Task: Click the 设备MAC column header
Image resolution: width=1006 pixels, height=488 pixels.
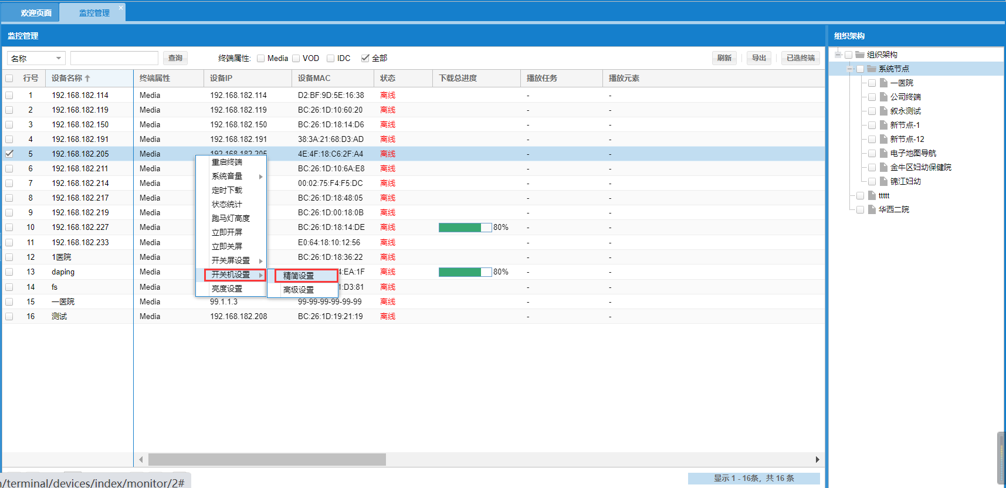Action: point(333,78)
